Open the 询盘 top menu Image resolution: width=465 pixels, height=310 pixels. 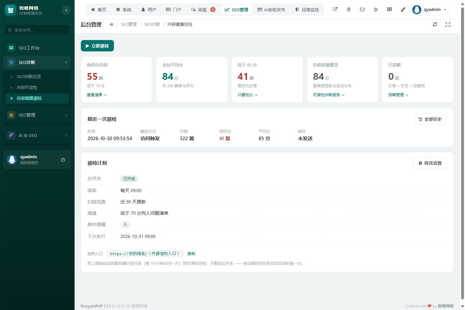[203, 10]
